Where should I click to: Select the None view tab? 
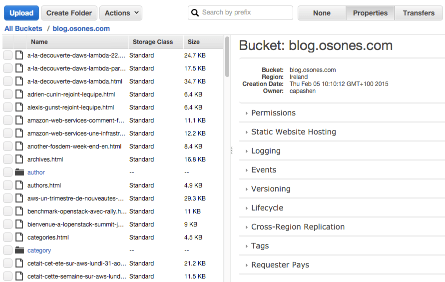click(322, 13)
